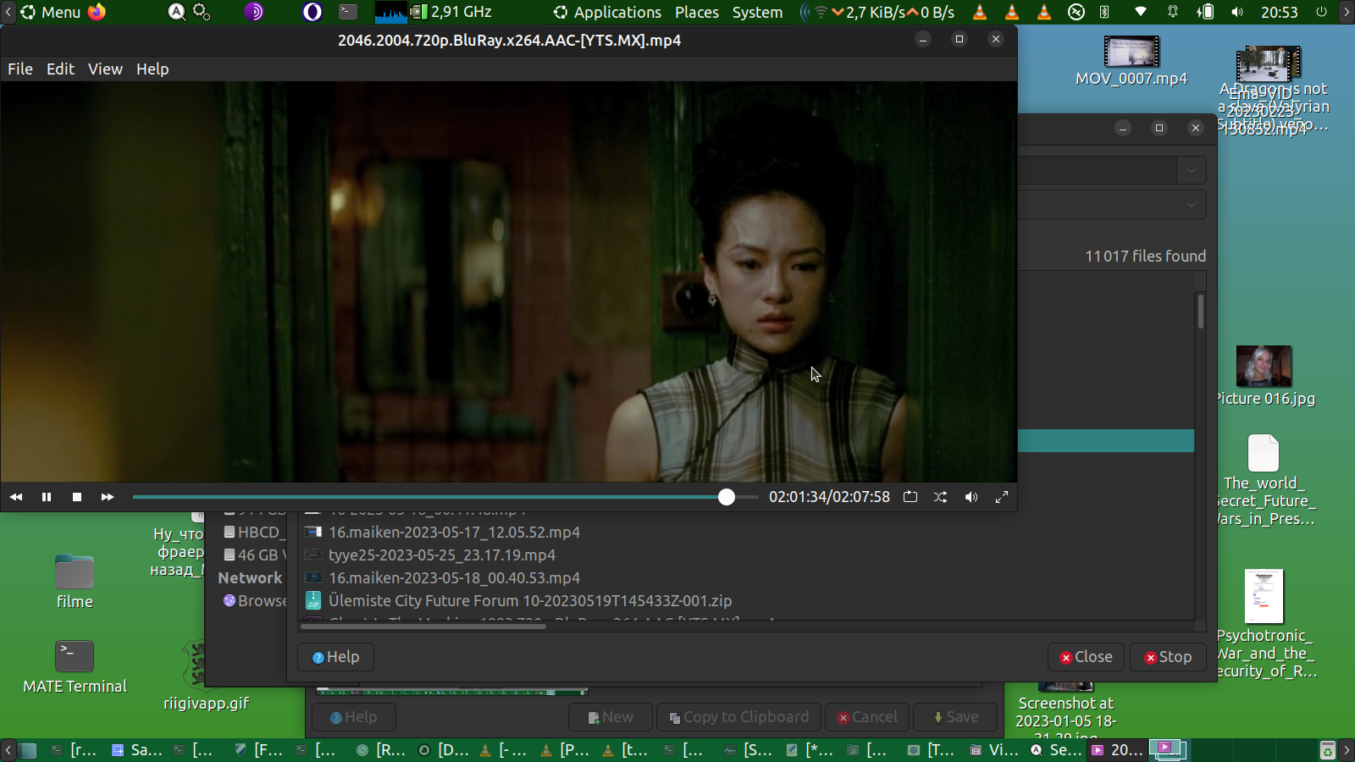The image size is (1355, 762).
Task: Rewind the video with the seek-backward button
Action: click(x=16, y=497)
